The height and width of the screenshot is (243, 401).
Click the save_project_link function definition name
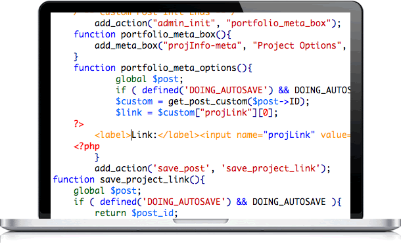point(145,180)
